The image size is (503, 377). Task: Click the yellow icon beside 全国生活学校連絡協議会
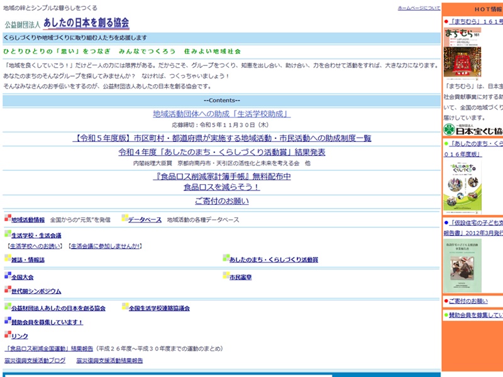[x=125, y=307]
